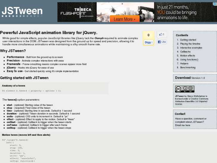Click the Creative Commons license badge
Viewport: 217px width, 163px height.
pyautogui.click(x=185, y=89)
